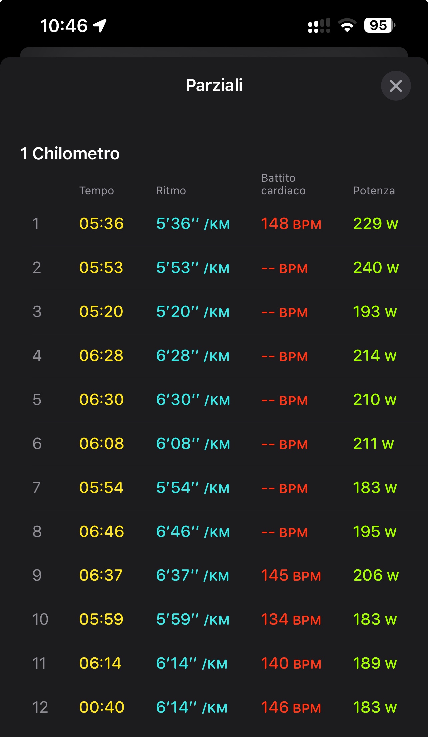Select the 240 W power value

pos(376,268)
